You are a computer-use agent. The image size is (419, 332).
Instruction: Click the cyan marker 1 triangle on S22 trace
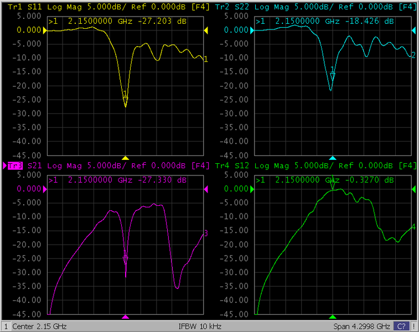333,76
